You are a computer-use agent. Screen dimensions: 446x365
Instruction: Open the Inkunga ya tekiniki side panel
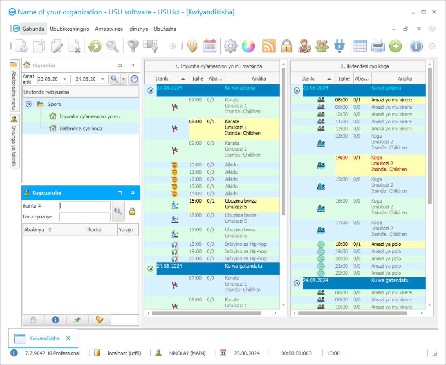click(14, 141)
